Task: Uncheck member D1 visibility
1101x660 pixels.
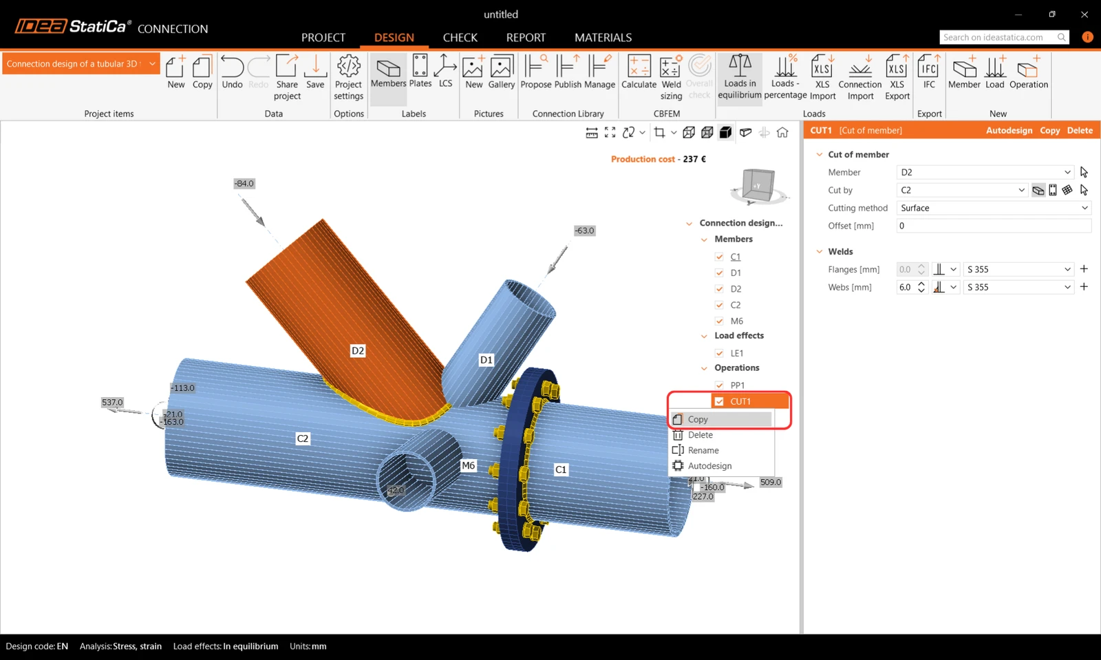Action: [719, 273]
